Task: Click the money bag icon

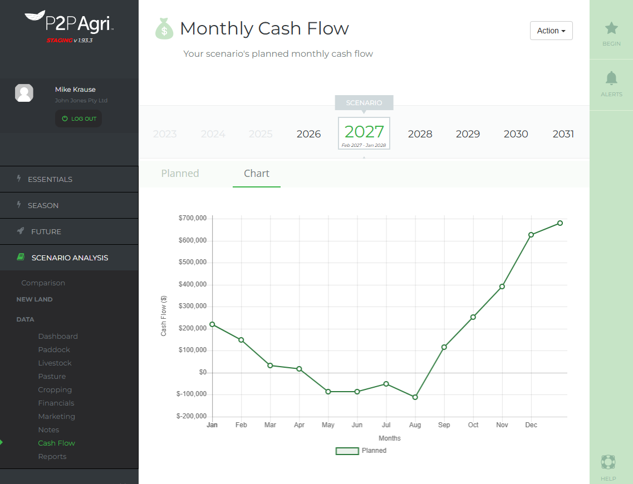Action: pyautogui.click(x=164, y=28)
